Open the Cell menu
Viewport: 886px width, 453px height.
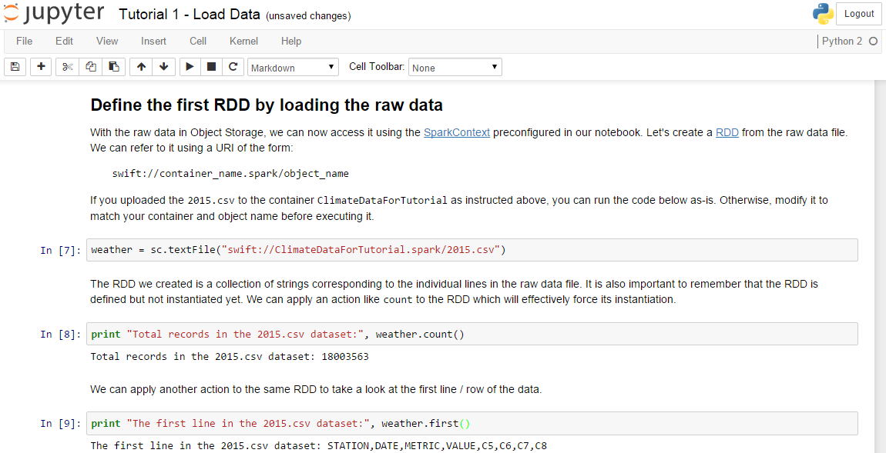coord(198,42)
